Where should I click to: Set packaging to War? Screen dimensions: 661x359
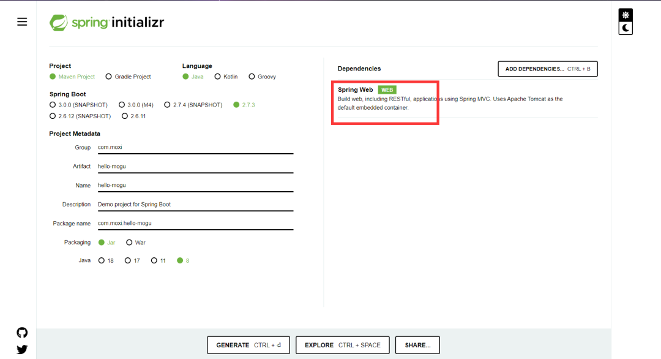136,243
